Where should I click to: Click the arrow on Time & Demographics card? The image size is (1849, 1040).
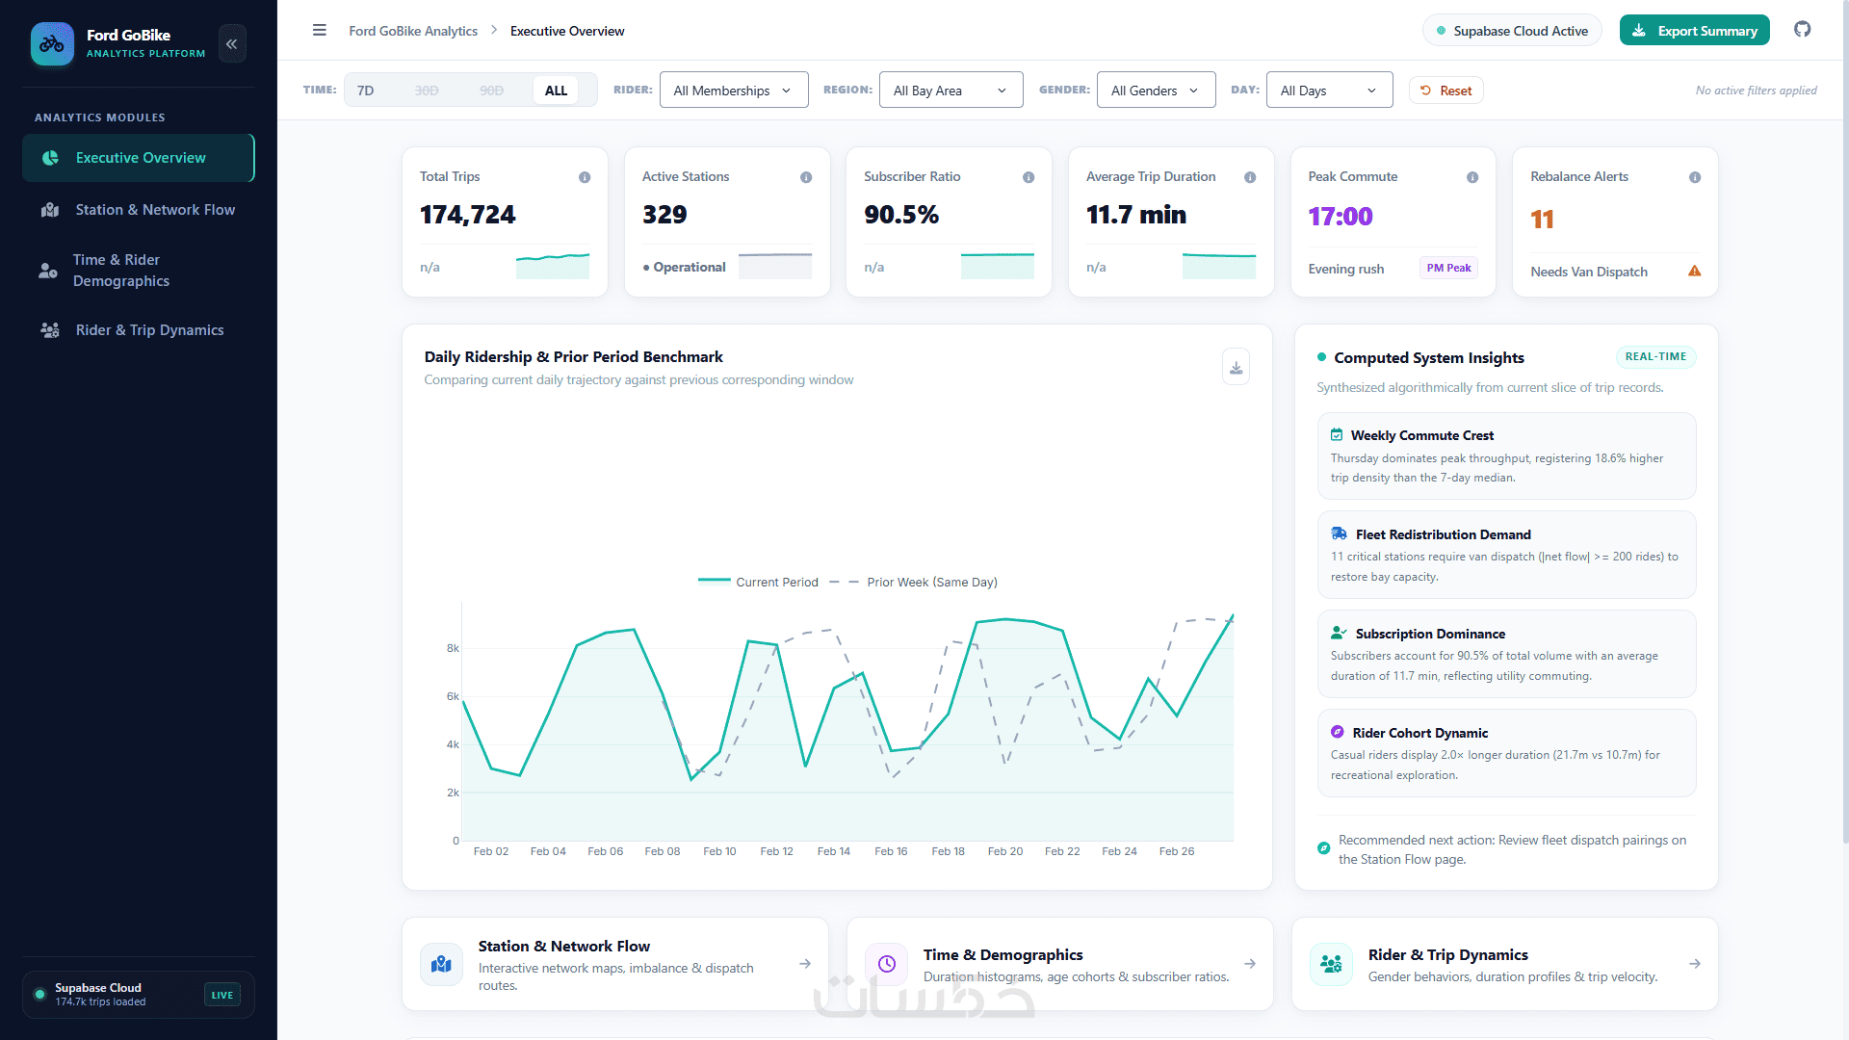(x=1250, y=964)
